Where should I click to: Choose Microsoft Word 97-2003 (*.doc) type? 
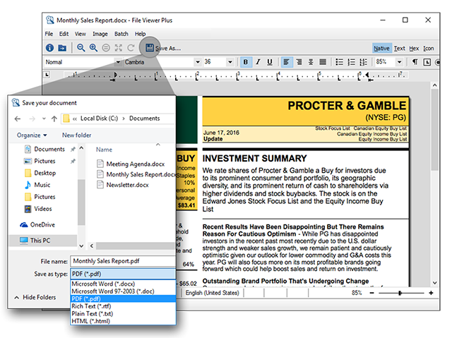click(x=123, y=291)
